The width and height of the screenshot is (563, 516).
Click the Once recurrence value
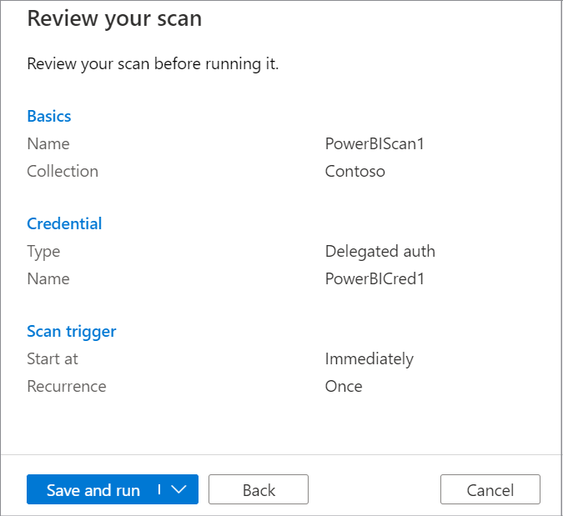click(x=344, y=387)
